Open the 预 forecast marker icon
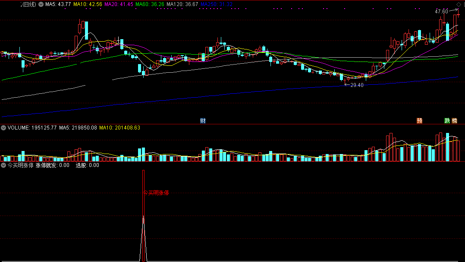Image resolution: width=465 pixels, height=262 pixels. click(420, 120)
